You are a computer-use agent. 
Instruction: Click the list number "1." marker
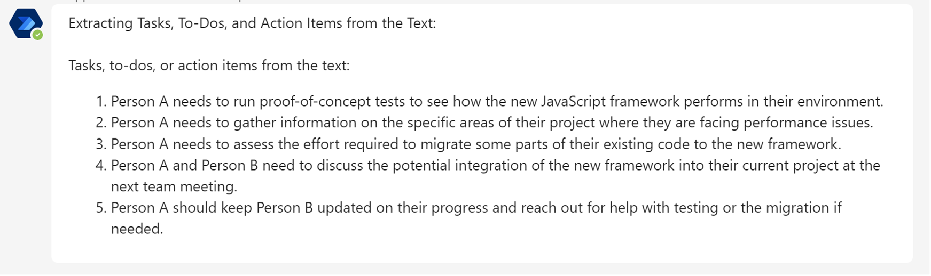click(101, 101)
